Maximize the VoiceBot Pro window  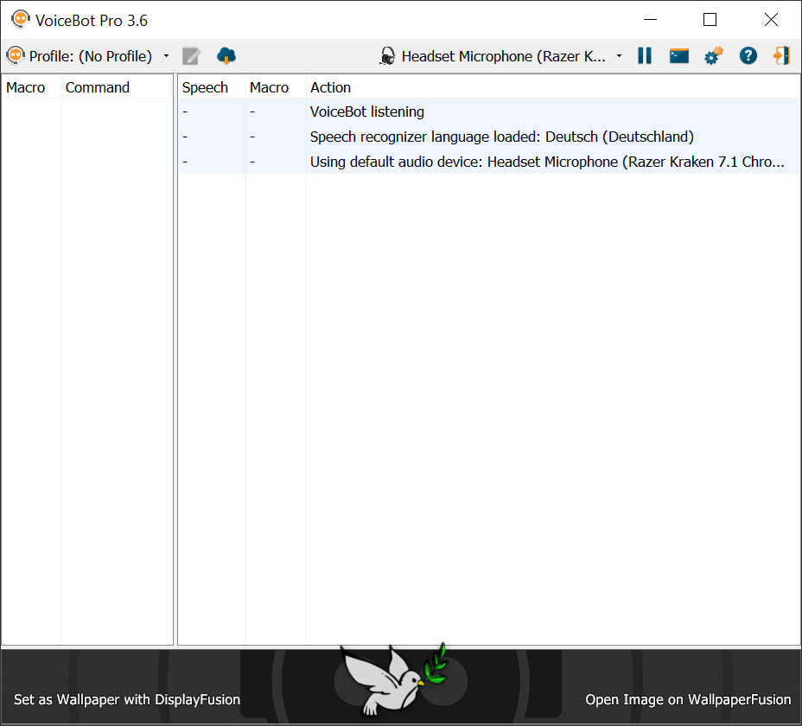click(x=710, y=20)
